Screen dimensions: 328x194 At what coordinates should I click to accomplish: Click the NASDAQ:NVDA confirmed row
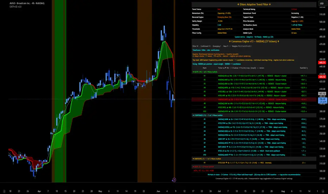coord(254,135)
